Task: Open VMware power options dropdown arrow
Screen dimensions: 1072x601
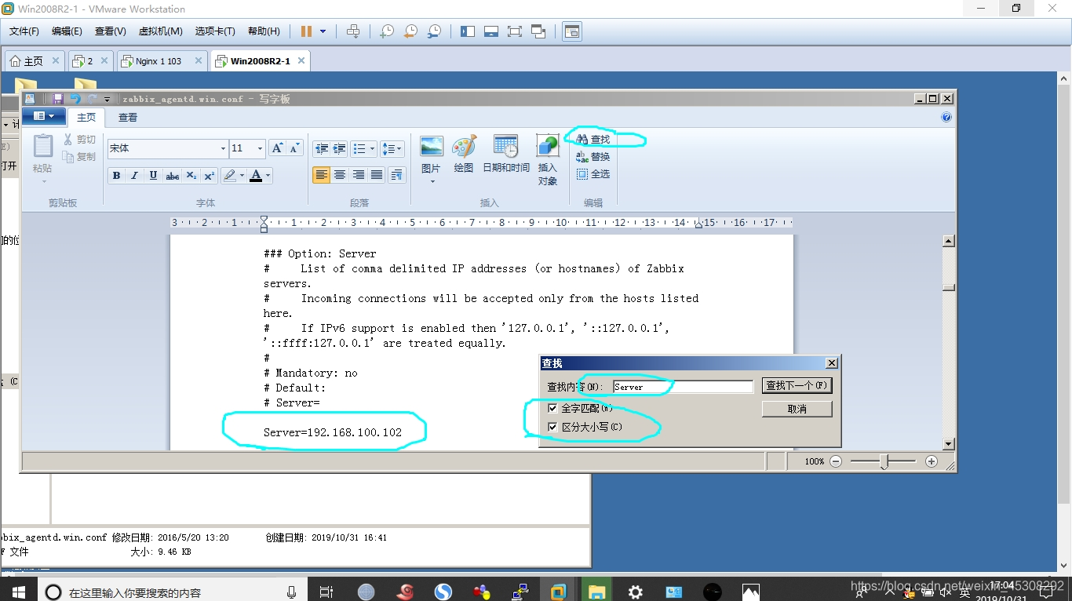Action: (323, 31)
